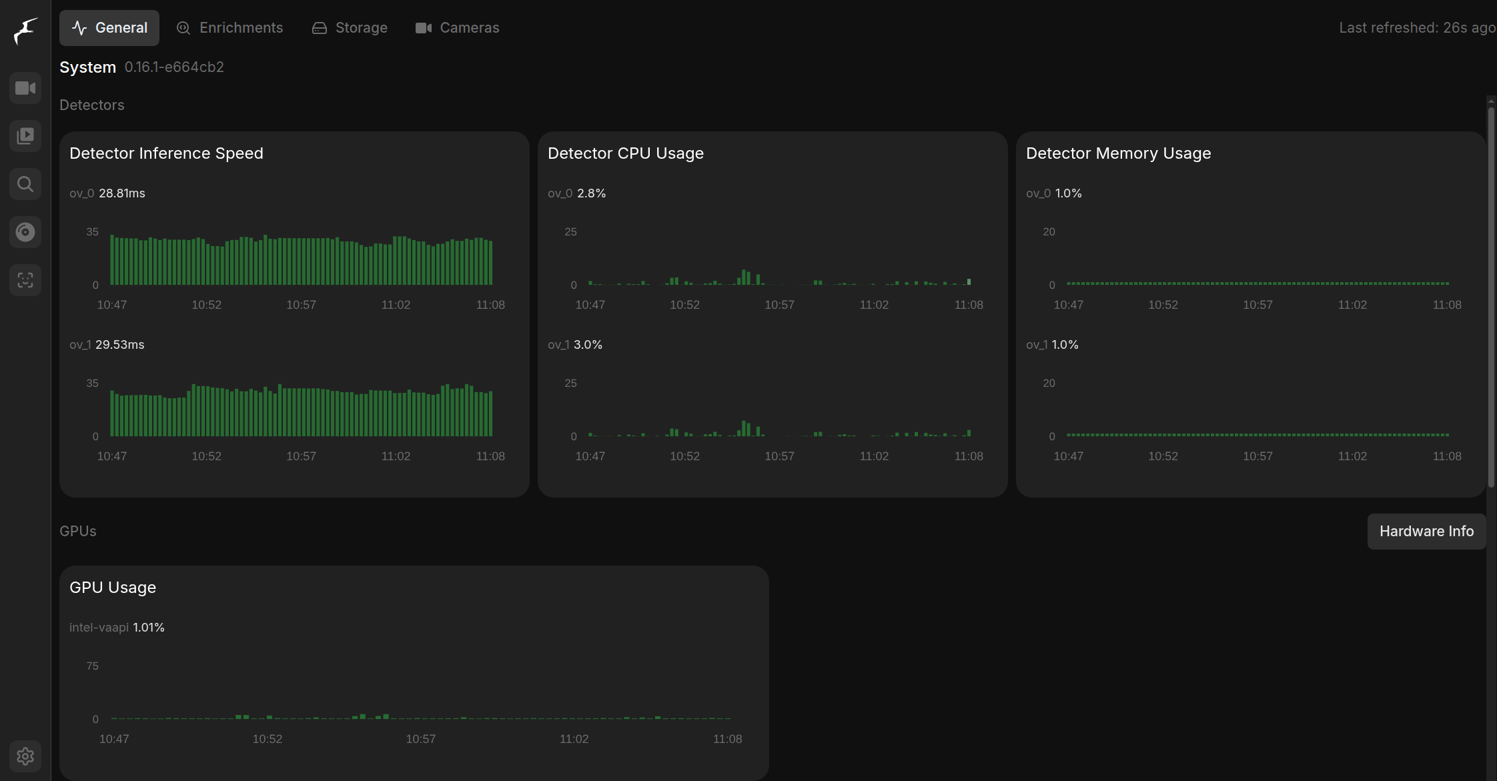Switch to the Storage tab
The width and height of the screenshot is (1497, 781).
(350, 28)
